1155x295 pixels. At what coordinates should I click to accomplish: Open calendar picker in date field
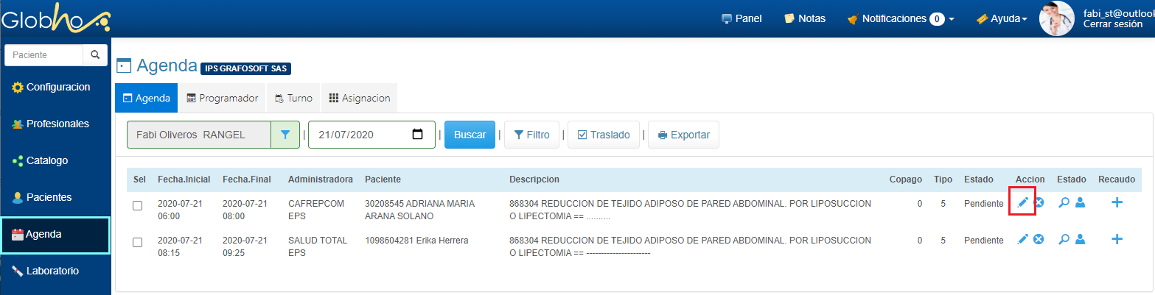point(418,135)
